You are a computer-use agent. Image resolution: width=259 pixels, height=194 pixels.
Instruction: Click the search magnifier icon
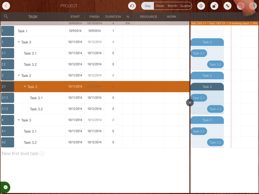(6, 16)
